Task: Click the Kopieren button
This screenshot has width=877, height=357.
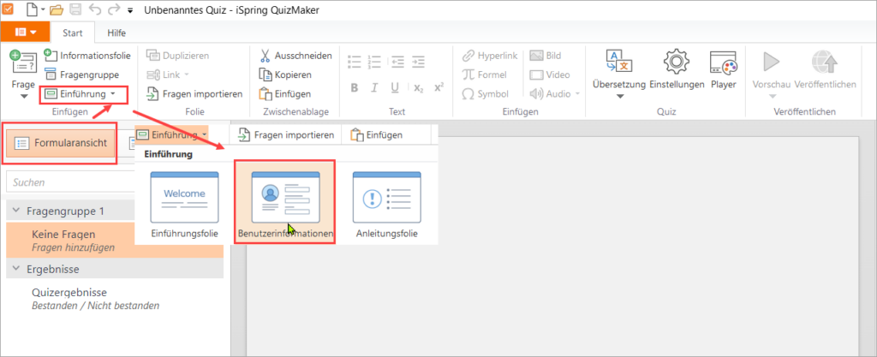Action: (x=284, y=74)
